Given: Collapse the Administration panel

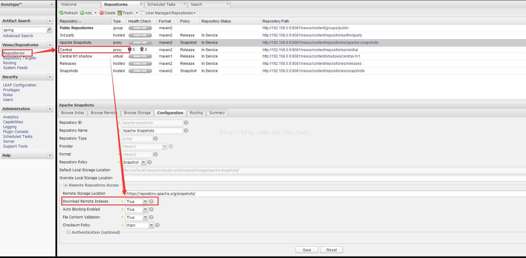Looking at the screenshot, I should (x=50, y=109).
